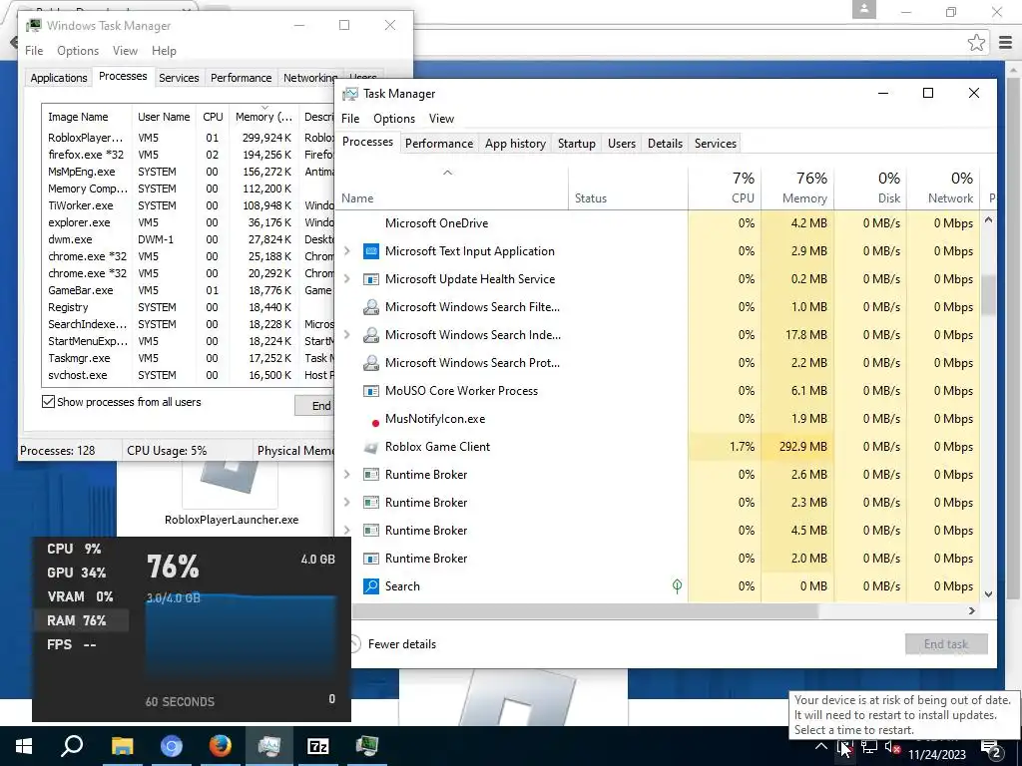The width and height of the screenshot is (1022, 766).
Task: Open Options menu in Windows Task Manager
Action: point(78,51)
